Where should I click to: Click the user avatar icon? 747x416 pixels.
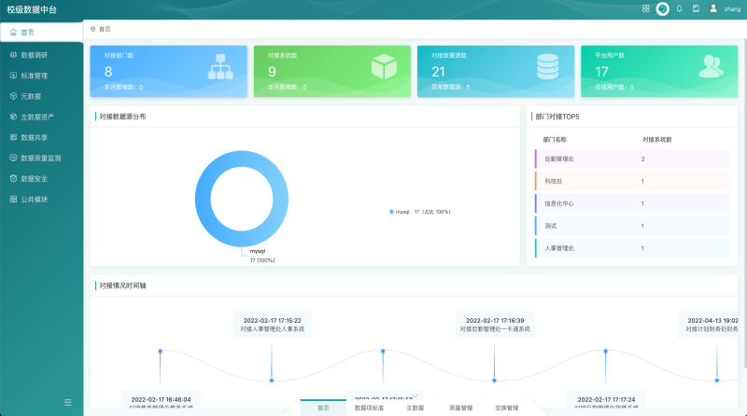[713, 8]
